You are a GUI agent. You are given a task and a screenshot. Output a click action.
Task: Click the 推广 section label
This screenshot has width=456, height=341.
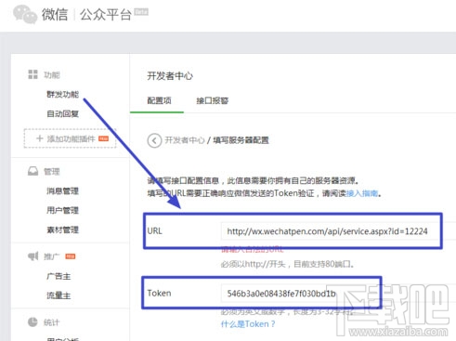click(52, 256)
